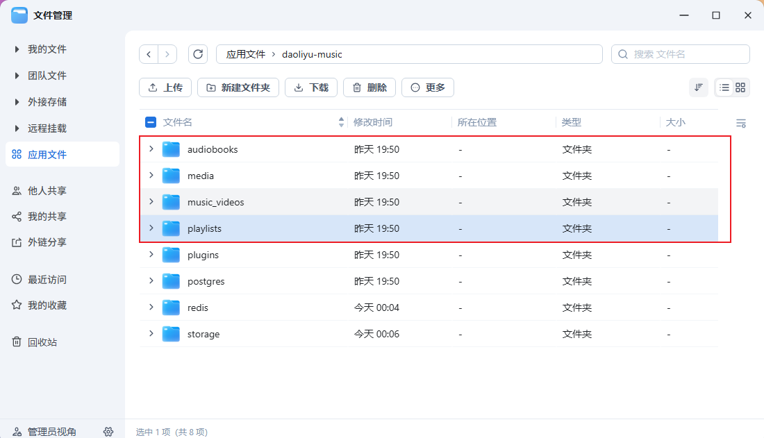Image resolution: width=764 pixels, height=438 pixels.
Task: Expand the audiobooks folder tree arrow
Action: (x=151, y=149)
